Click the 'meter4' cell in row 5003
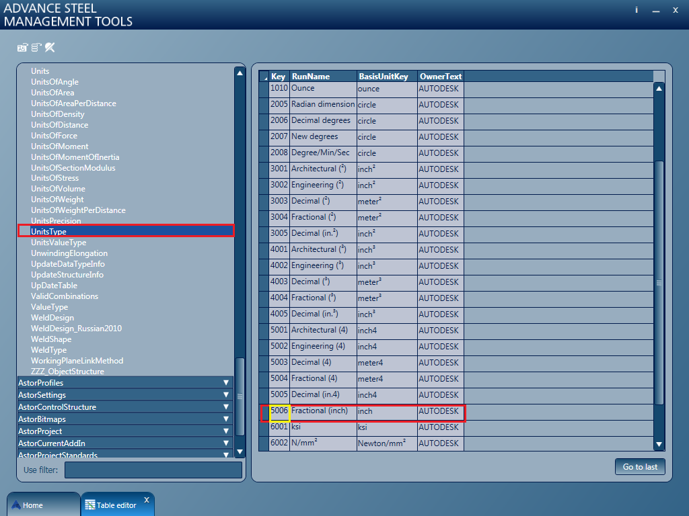The height and width of the screenshot is (516, 689). tap(387, 363)
